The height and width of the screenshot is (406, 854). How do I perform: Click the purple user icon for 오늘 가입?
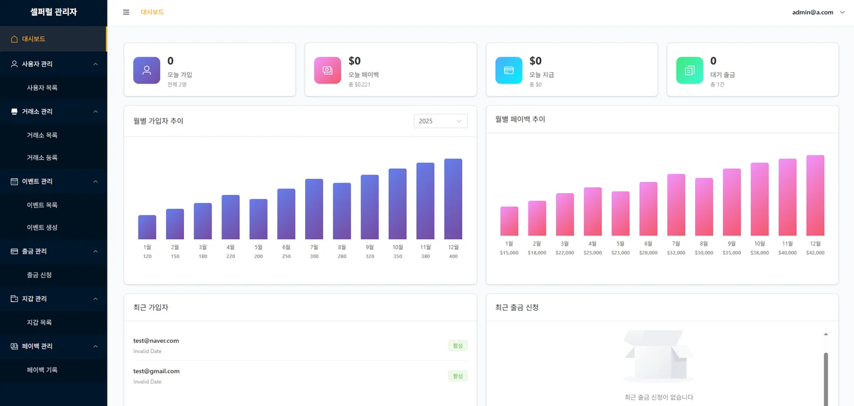point(147,70)
